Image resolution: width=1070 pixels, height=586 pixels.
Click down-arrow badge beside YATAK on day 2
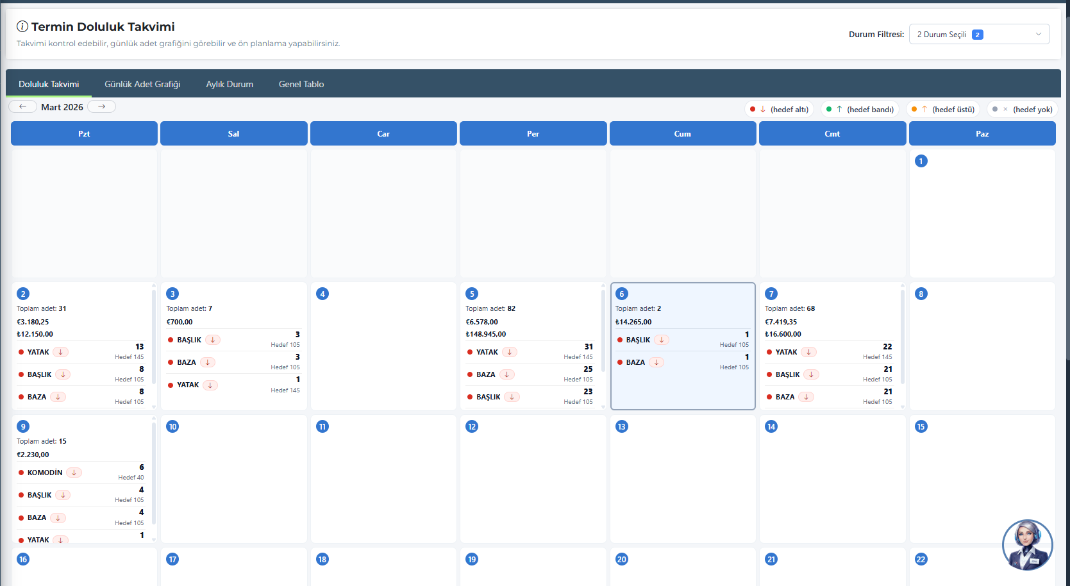point(60,352)
